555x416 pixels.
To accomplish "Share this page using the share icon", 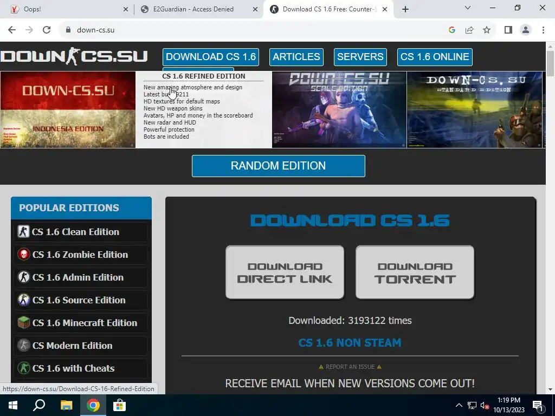I will (469, 30).
